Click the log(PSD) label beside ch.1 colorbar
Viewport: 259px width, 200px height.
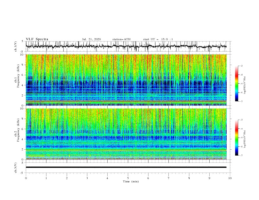tap(245, 85)
